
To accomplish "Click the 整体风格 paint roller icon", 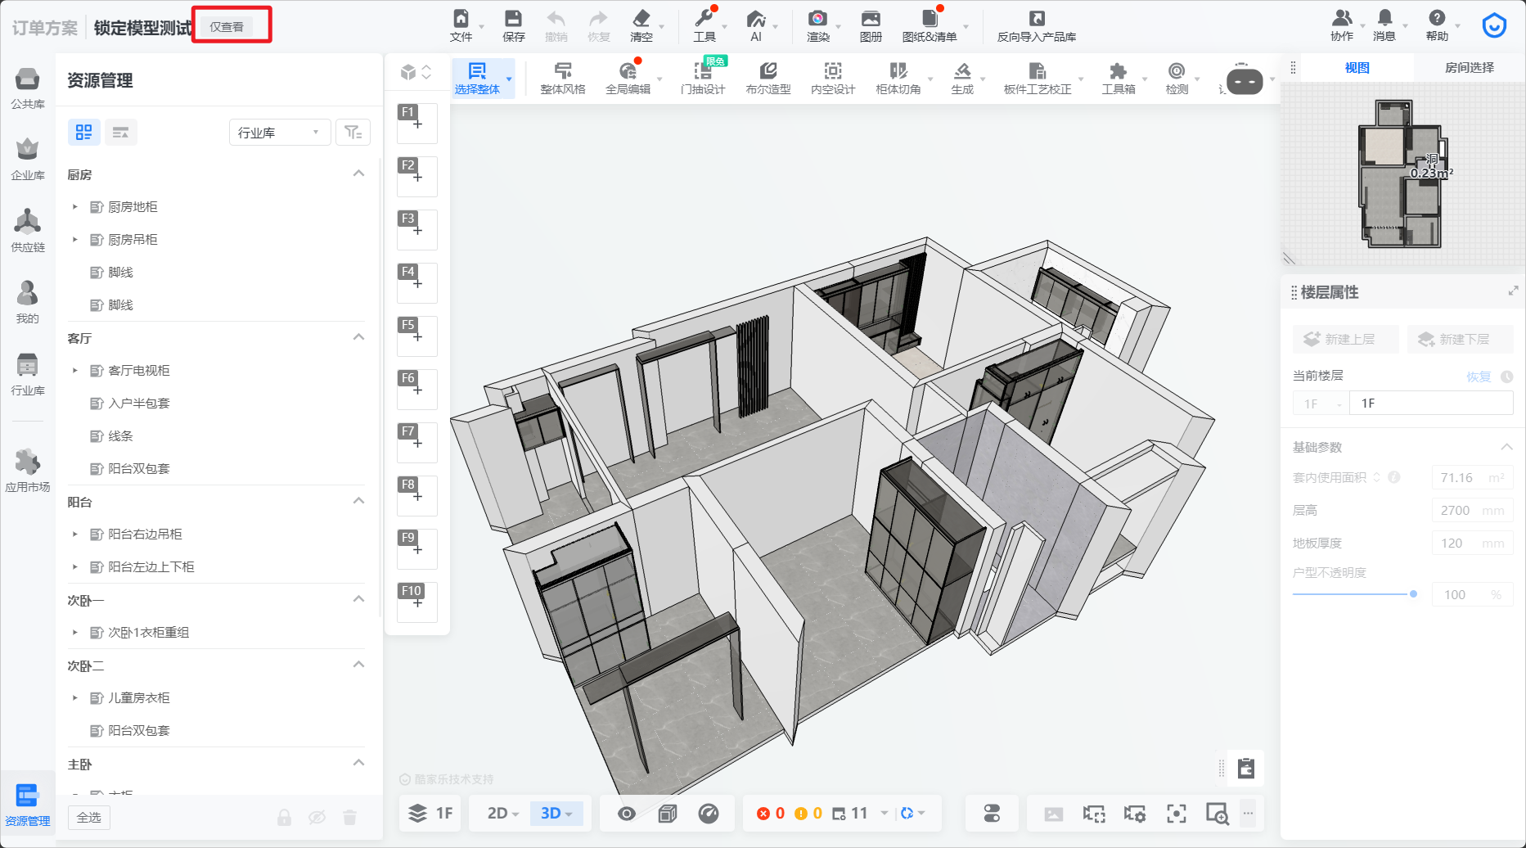I will [x=562, y=71].
